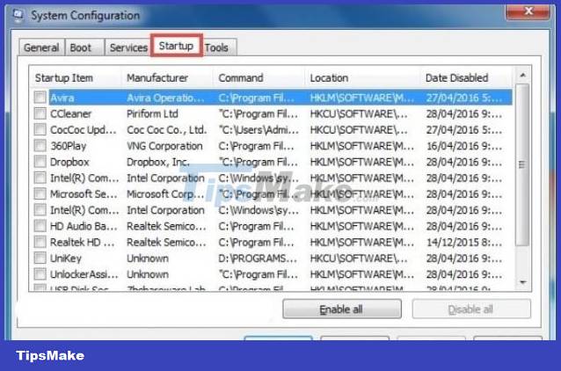Viewport: 561px width, 371px height.
Task: Tick the CCleaner startup checkbox
Action: tap(40, 113)
